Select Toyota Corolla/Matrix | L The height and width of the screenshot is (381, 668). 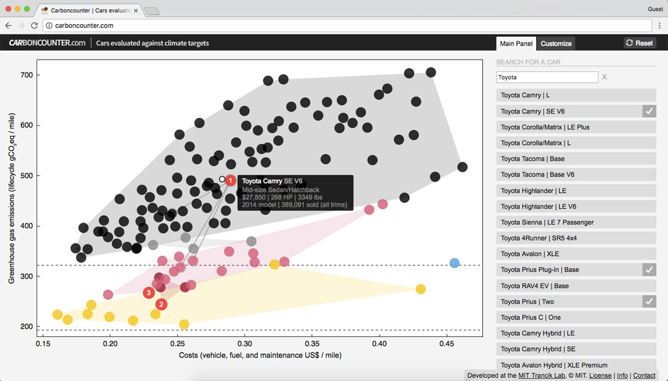[x=576, y=142]
